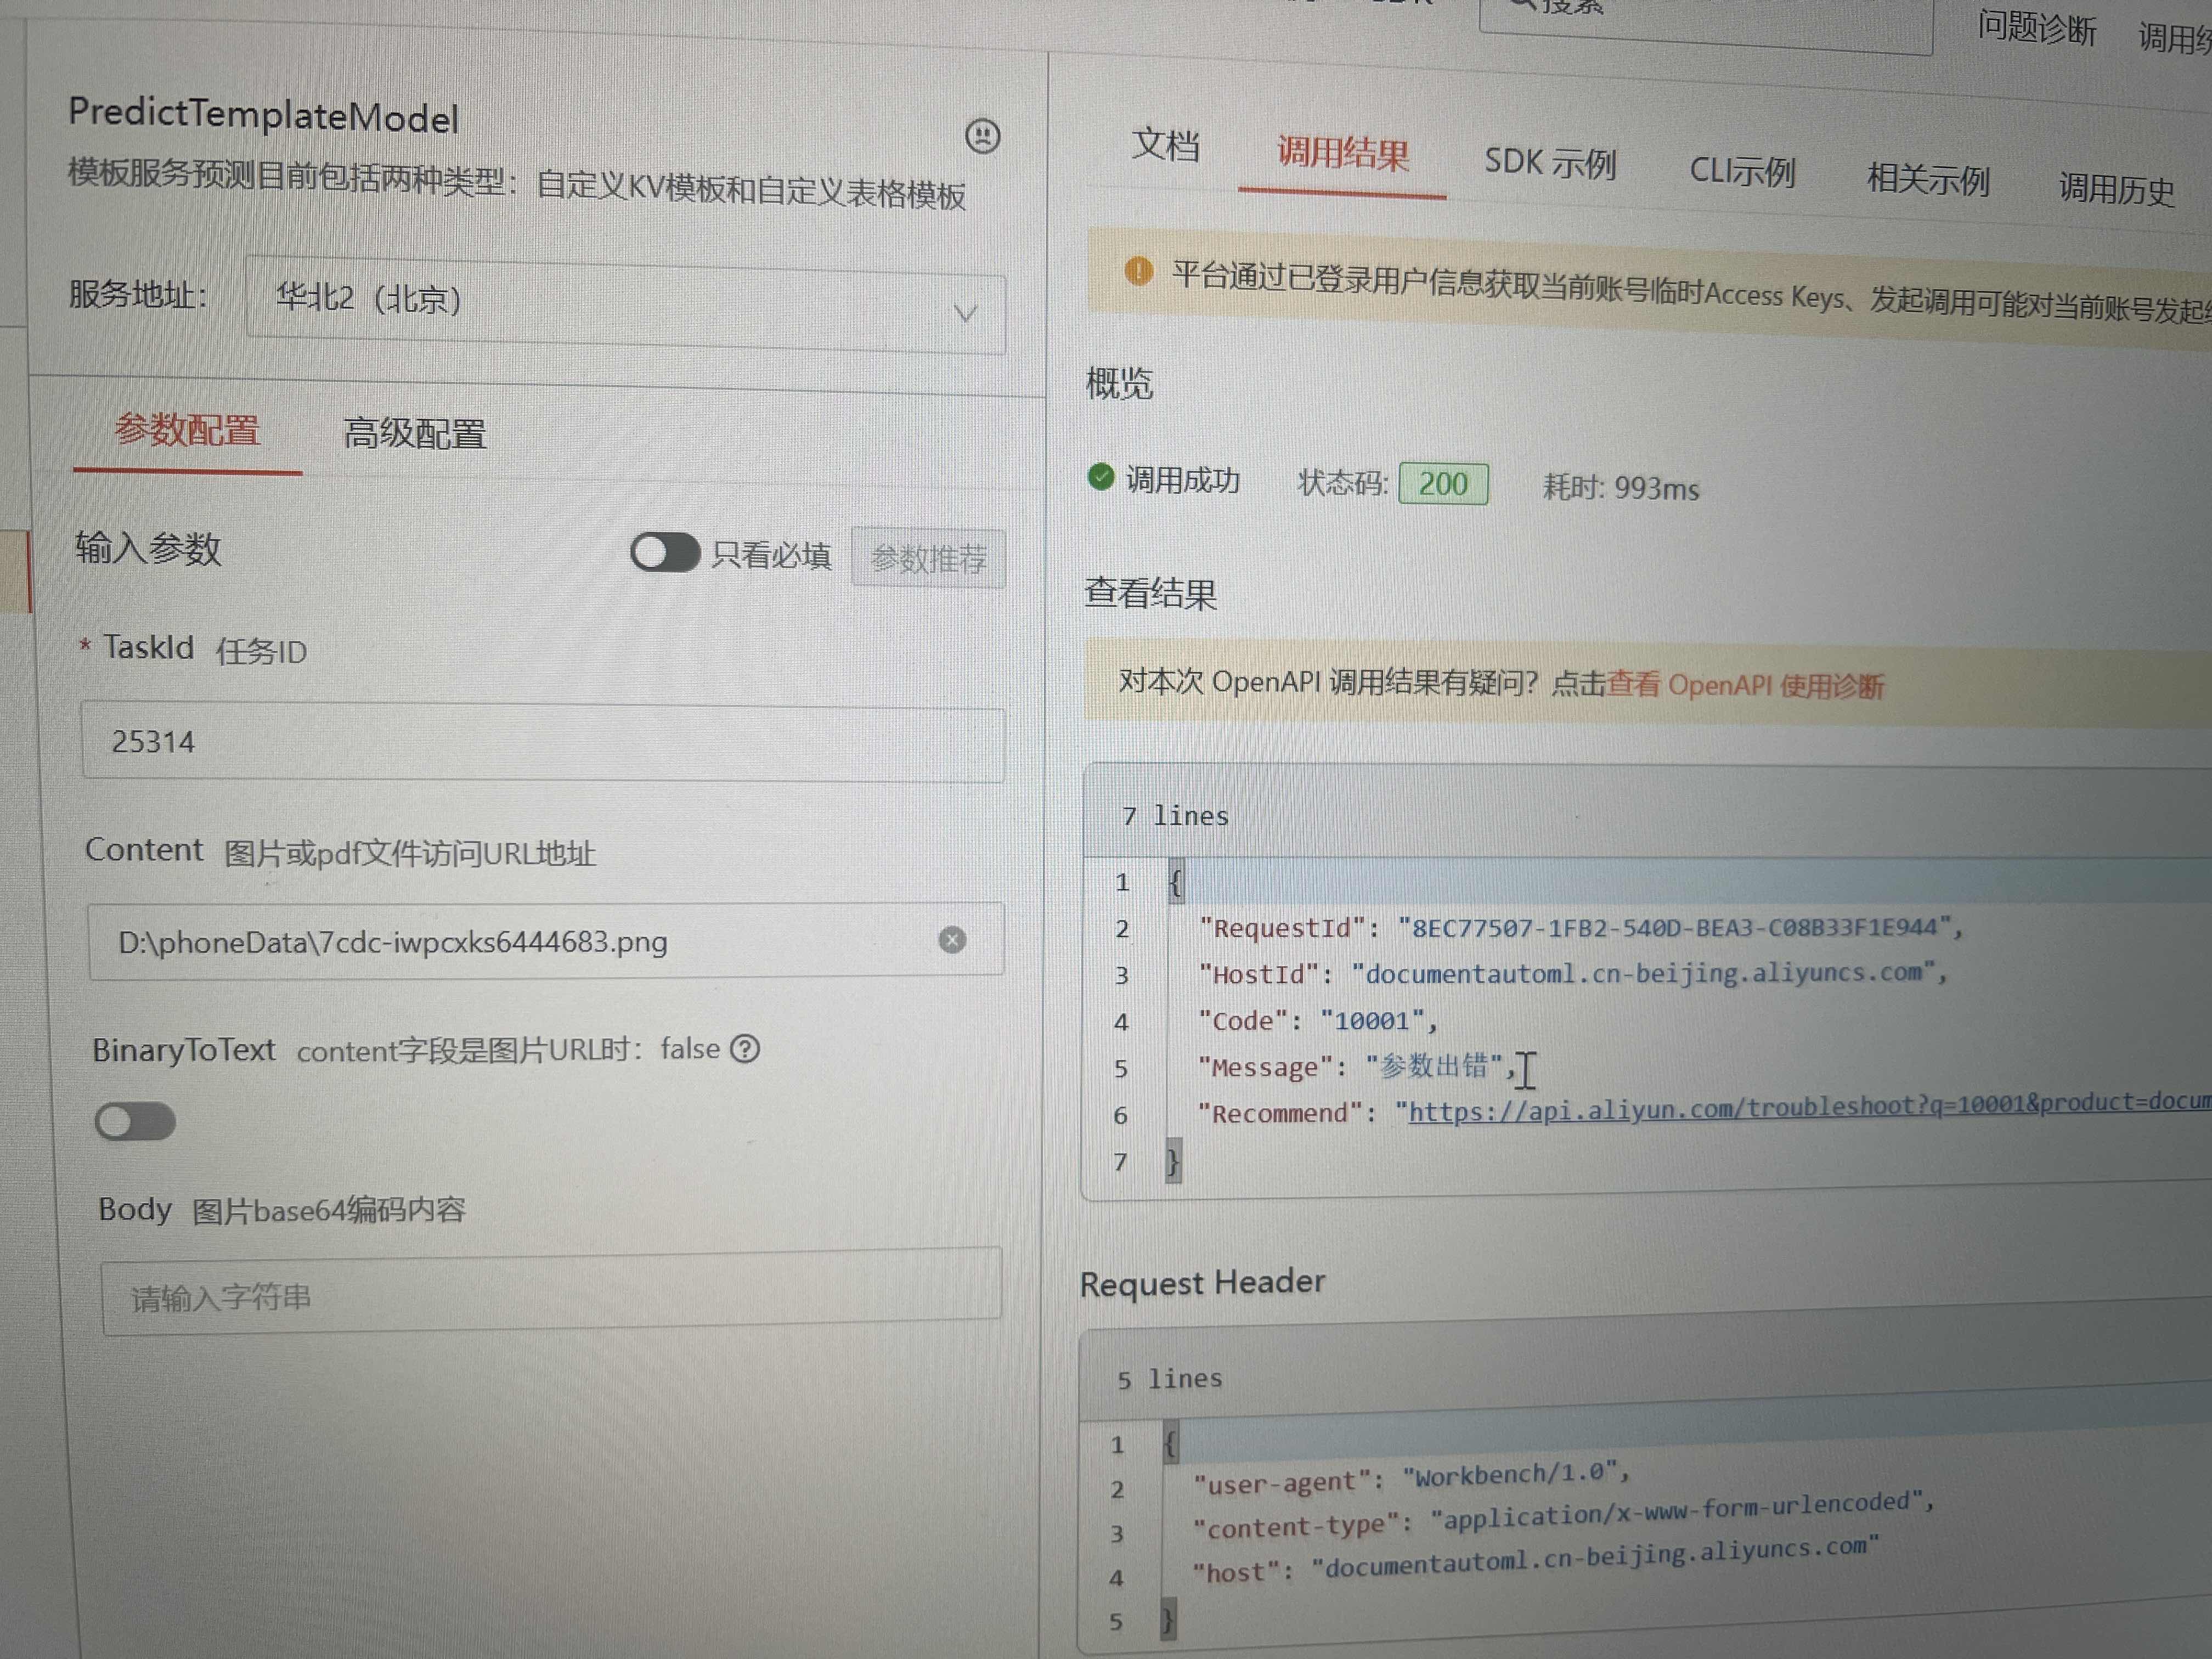
Task: Clear the Content field with the X icon
Action: point(952,940)
